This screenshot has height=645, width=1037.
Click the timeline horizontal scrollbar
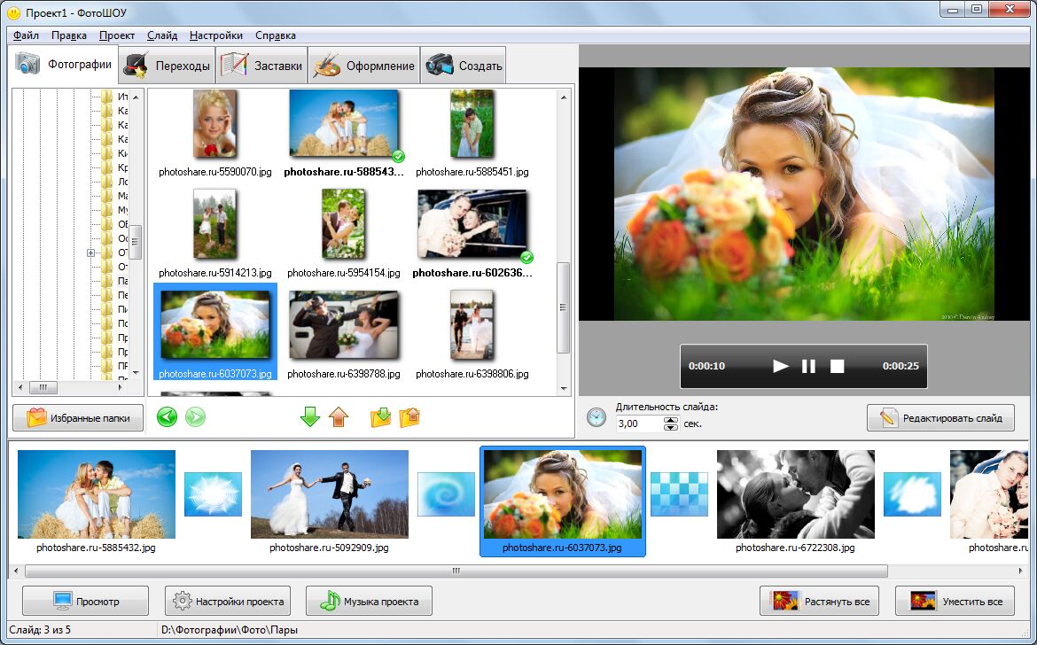[456, 571]
